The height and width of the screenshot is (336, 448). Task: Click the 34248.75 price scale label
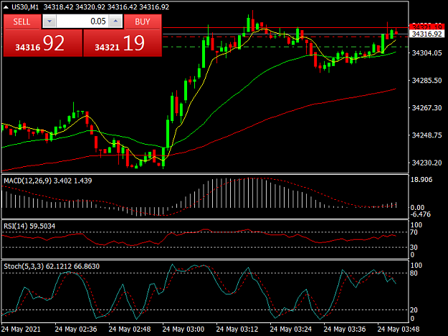click(x=426, y=135)
